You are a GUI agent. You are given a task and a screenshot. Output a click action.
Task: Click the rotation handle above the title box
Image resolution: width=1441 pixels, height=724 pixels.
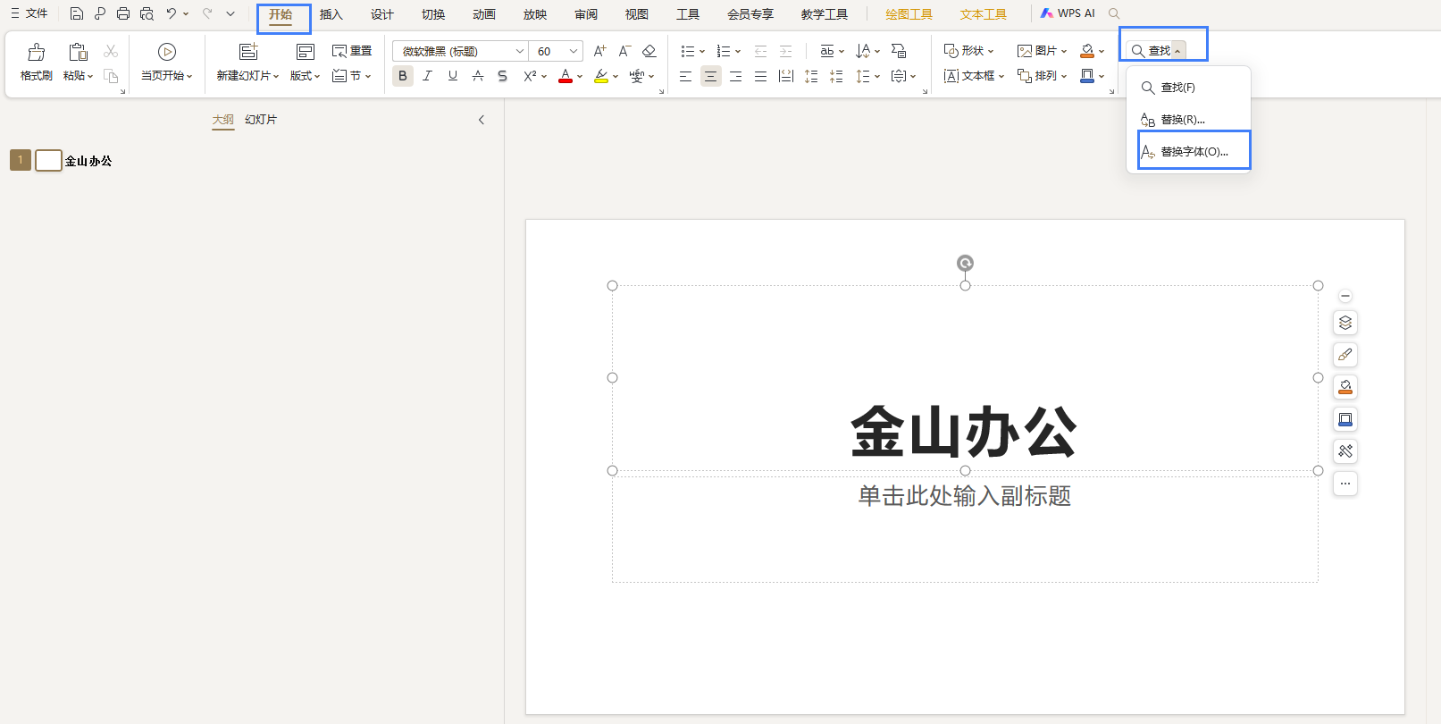pos(965,263)
